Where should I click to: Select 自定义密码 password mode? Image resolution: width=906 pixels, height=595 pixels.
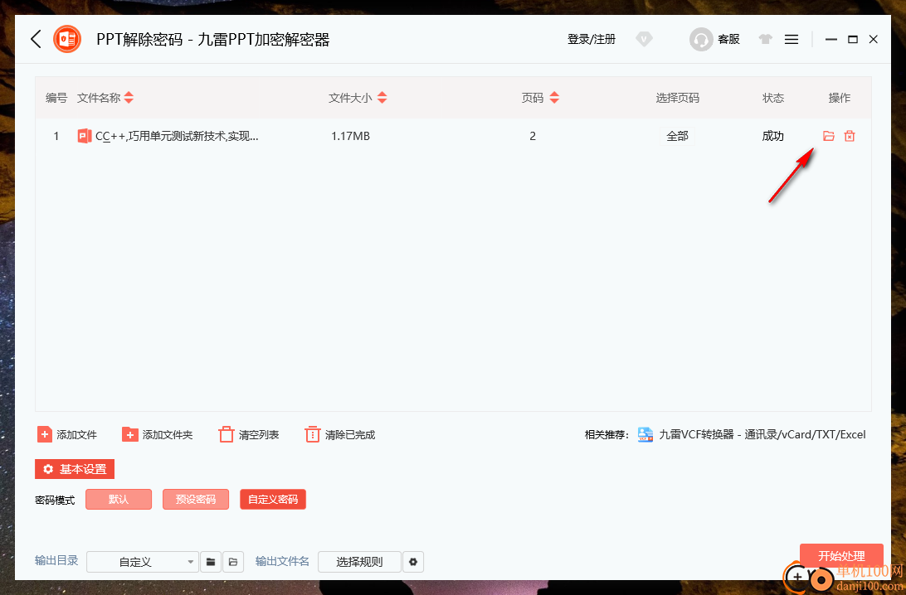[x=273, y=499]
